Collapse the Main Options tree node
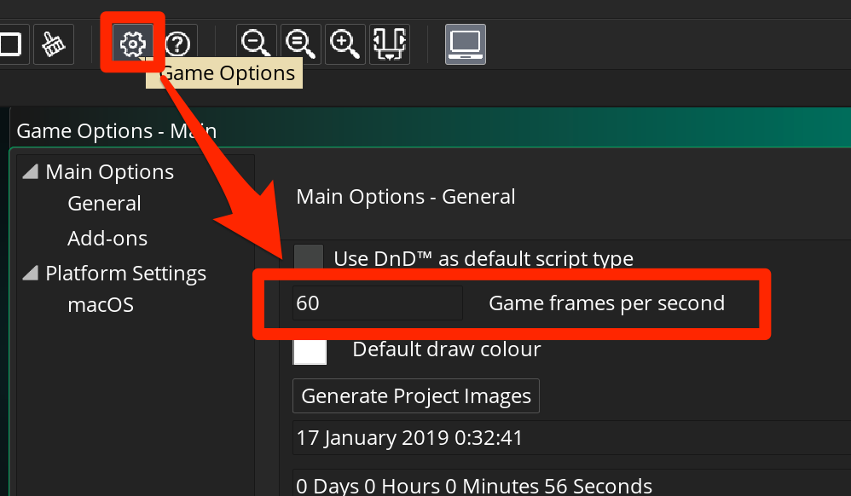 point(31,172)
